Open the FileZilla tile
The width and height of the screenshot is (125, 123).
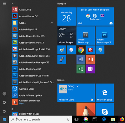(90, 50)
